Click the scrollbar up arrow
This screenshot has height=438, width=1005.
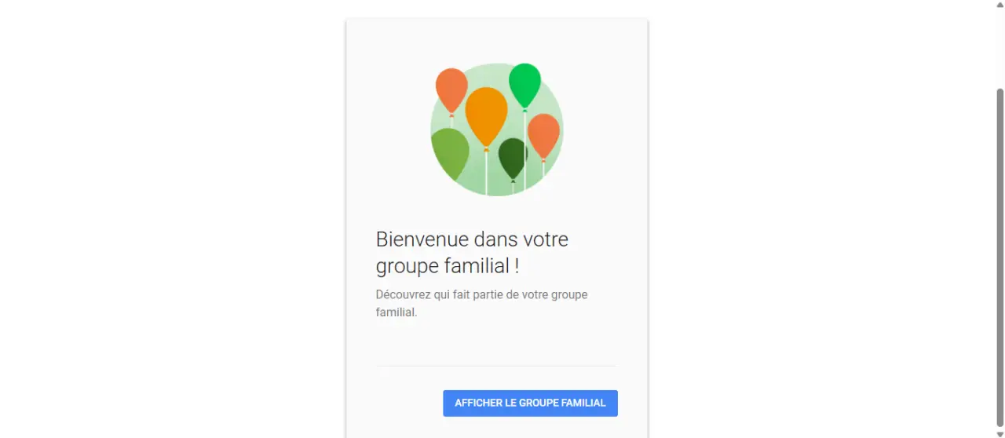[x=1000, y=4]
